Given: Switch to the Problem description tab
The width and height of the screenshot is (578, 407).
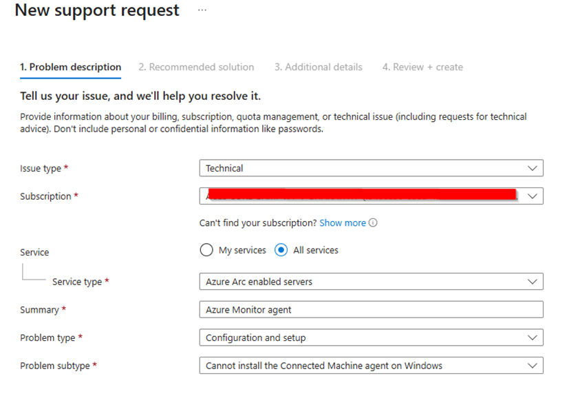Looking at the screenshot, I should pyautogui.click(x=70, y=67).
